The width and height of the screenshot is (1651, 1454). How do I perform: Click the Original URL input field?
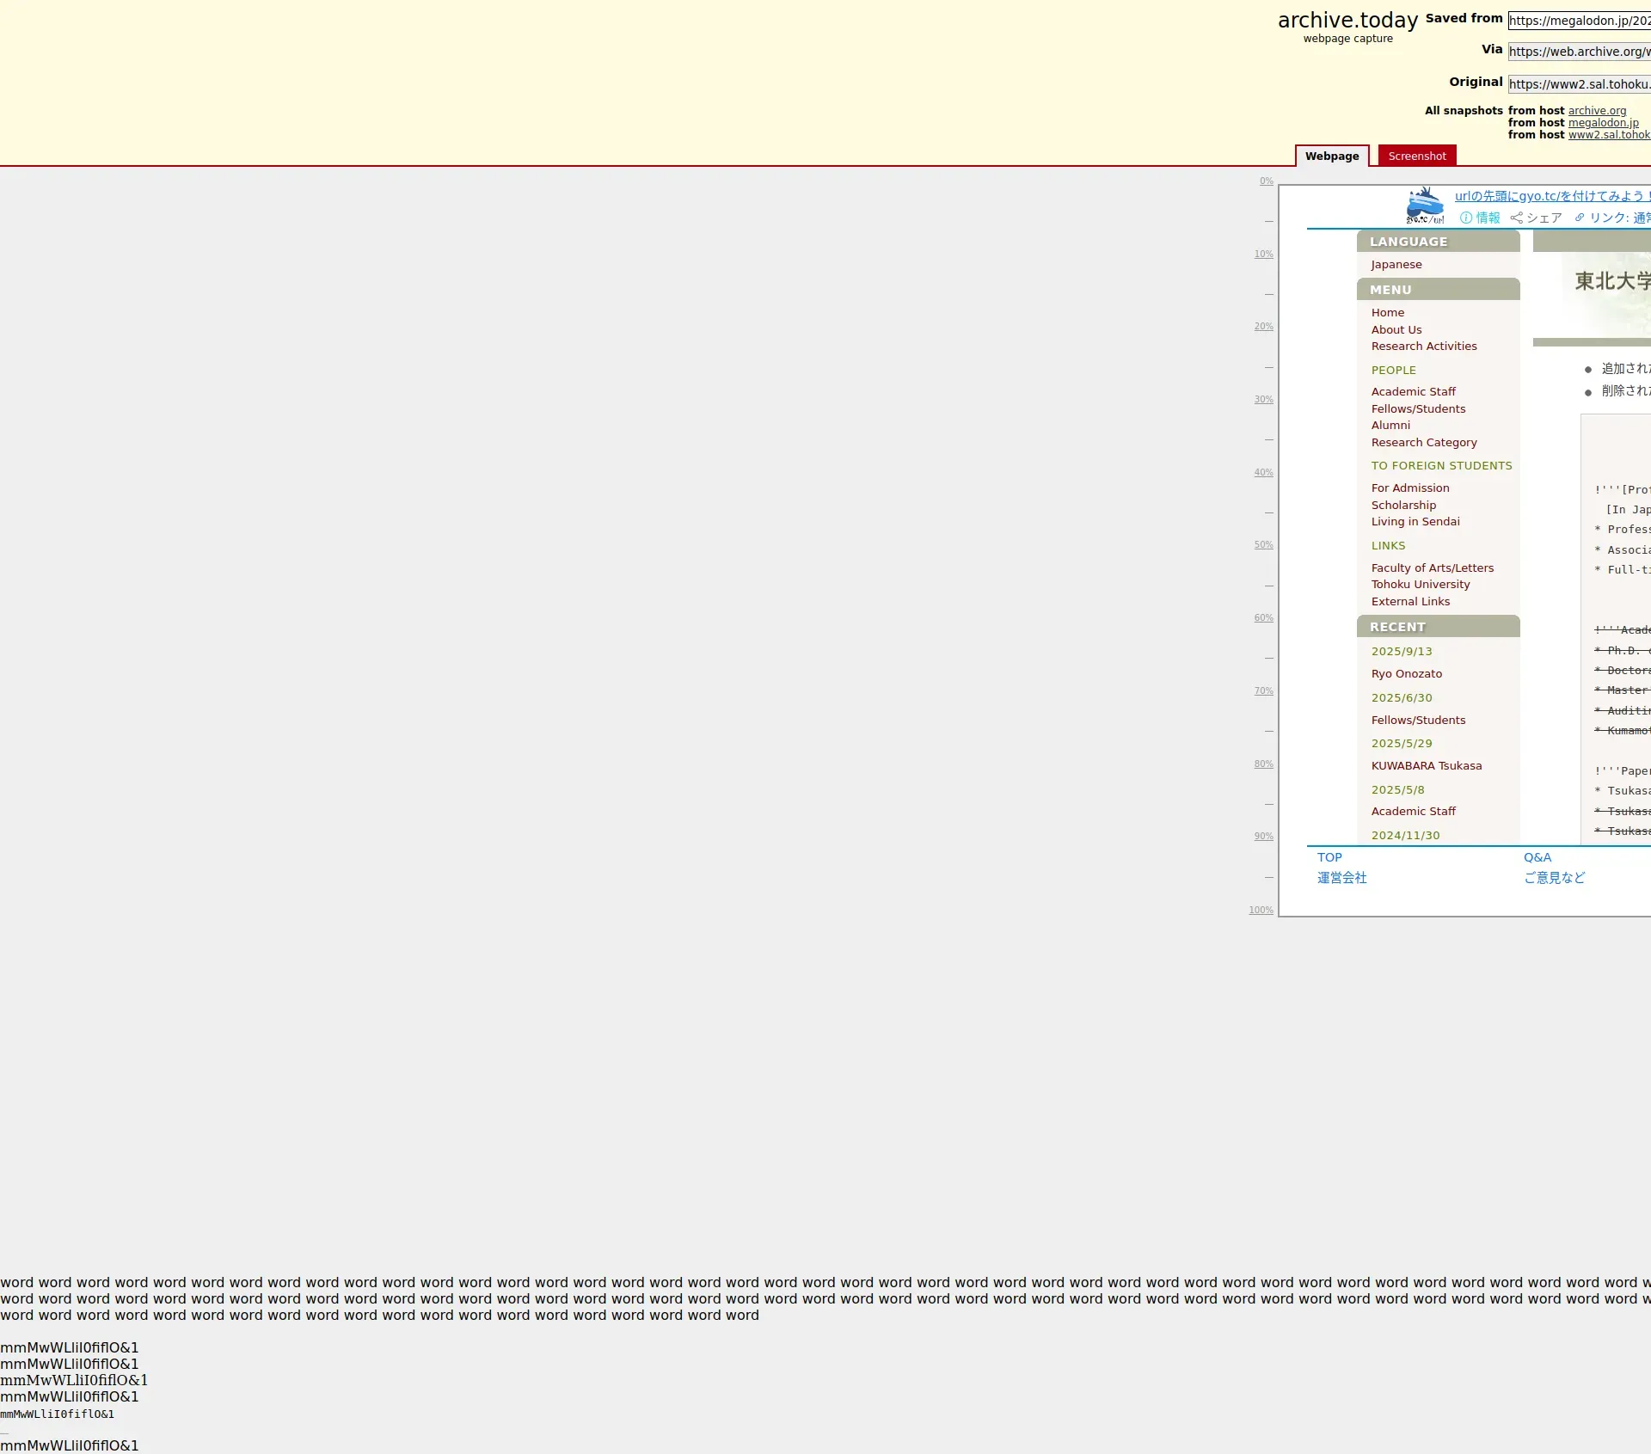point(1579,84)
